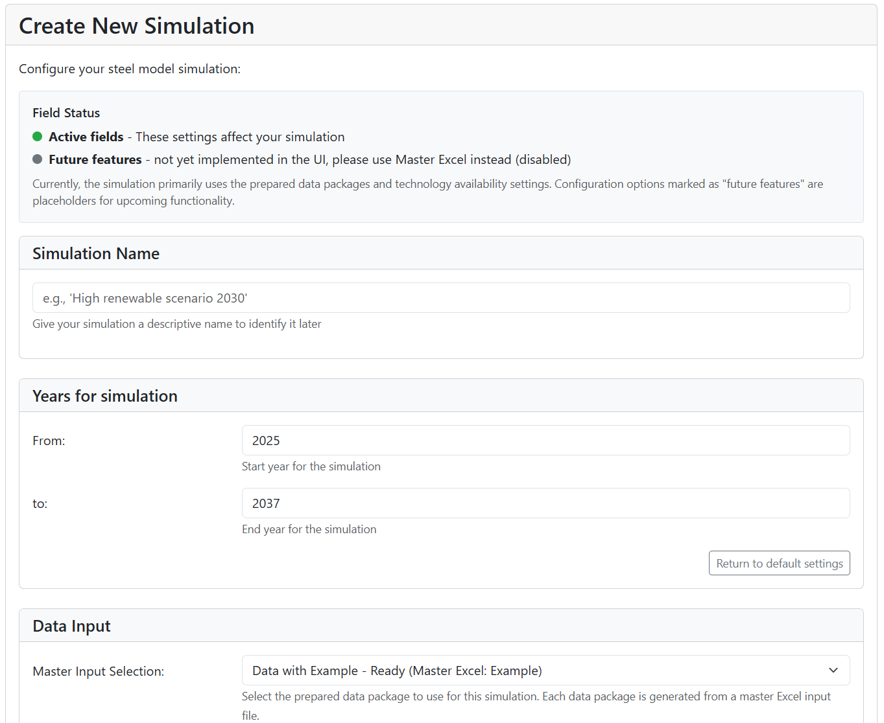Click the bold 'Future features' legend text
This screenshot has width=884, height=723.
(95, 159)
